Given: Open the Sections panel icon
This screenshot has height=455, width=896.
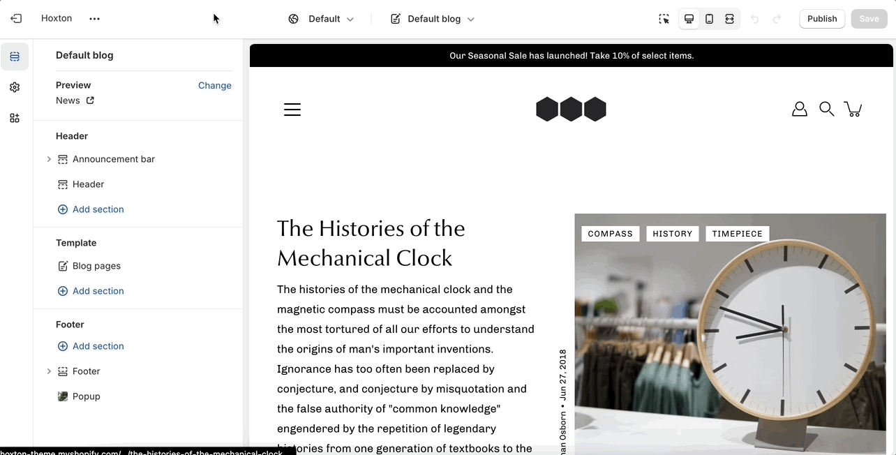Looking at the screenshot, I should coord(15,57).
